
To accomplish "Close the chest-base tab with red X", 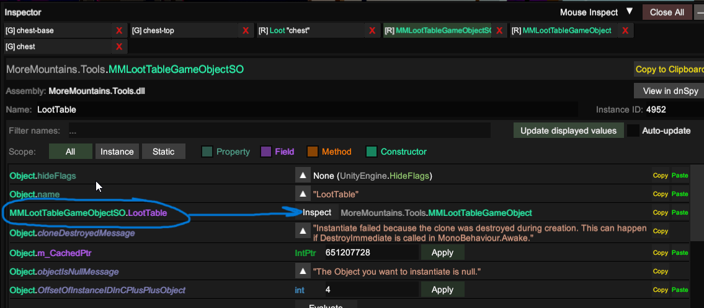I will point(119,30).
